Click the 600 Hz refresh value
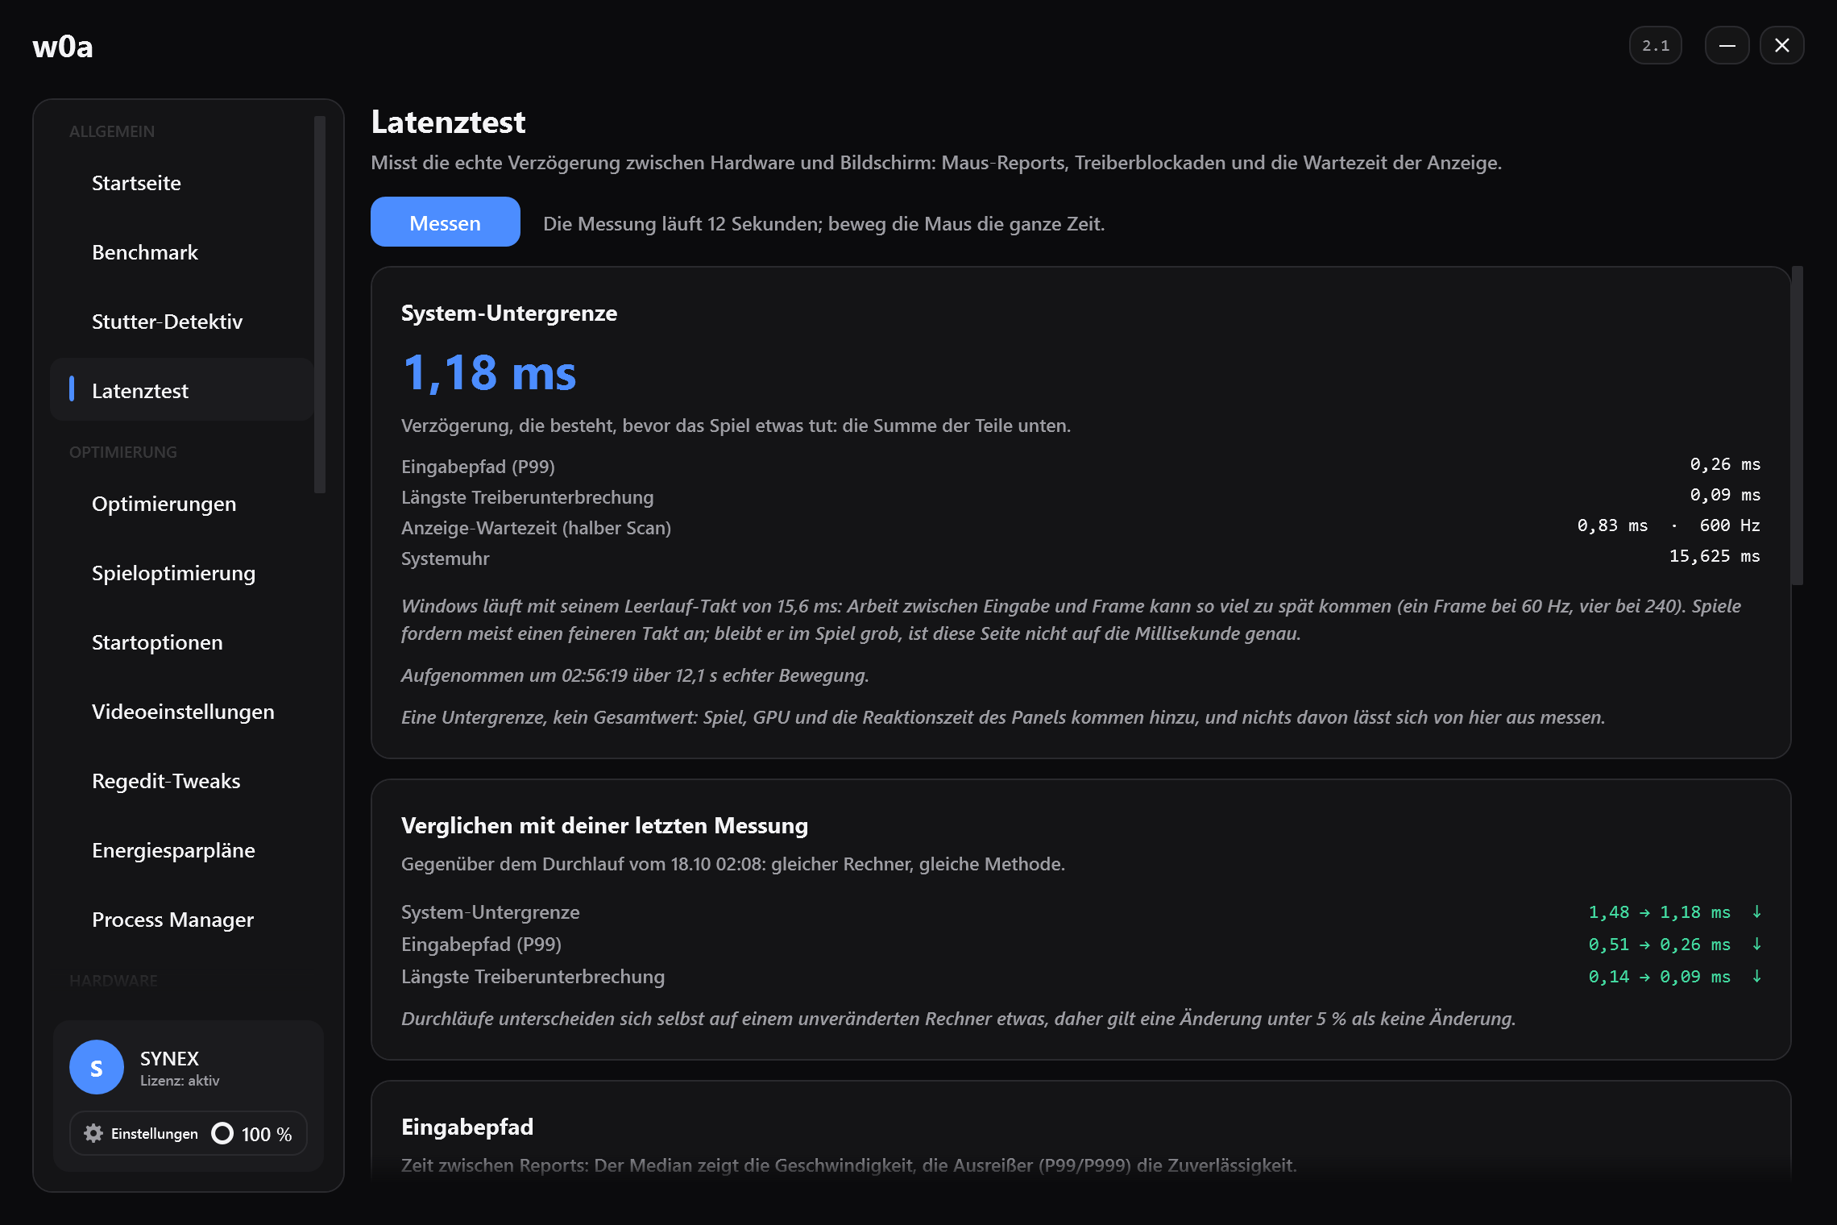The width and height of the screenshot is (1837, 1225). pos(1730,525)
